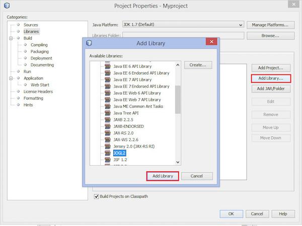Click the NetBeans cube icon in Project Properties title
Screen dimensions: 302x226
pos(7,6)
